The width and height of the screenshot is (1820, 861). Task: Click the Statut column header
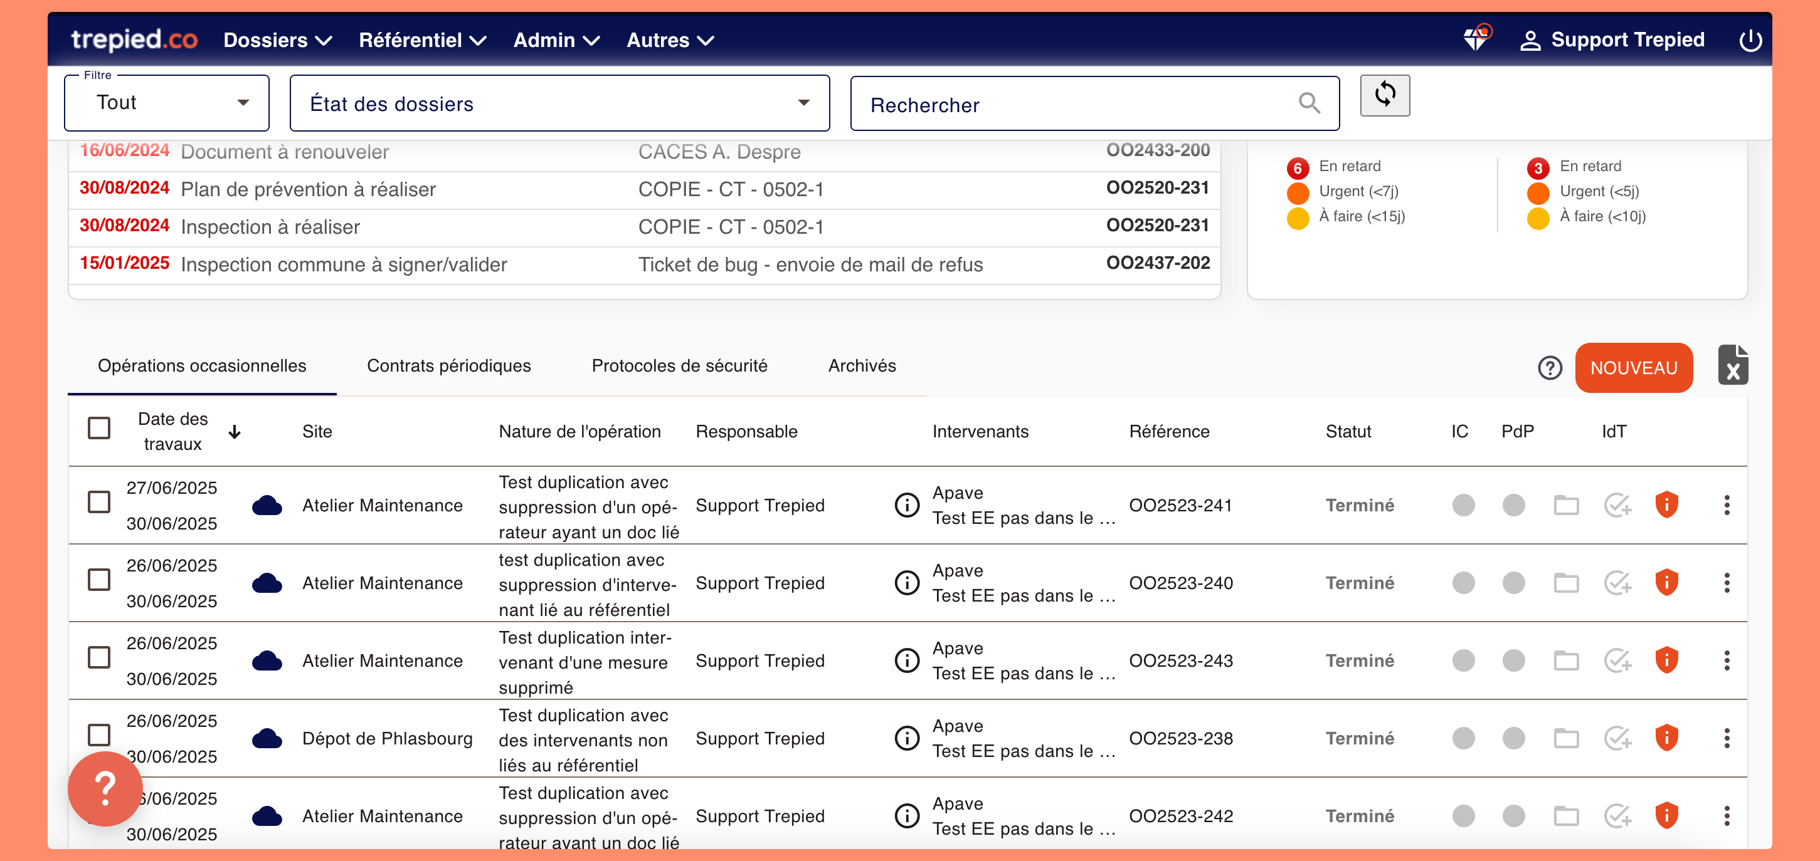tap(1348, 431)
